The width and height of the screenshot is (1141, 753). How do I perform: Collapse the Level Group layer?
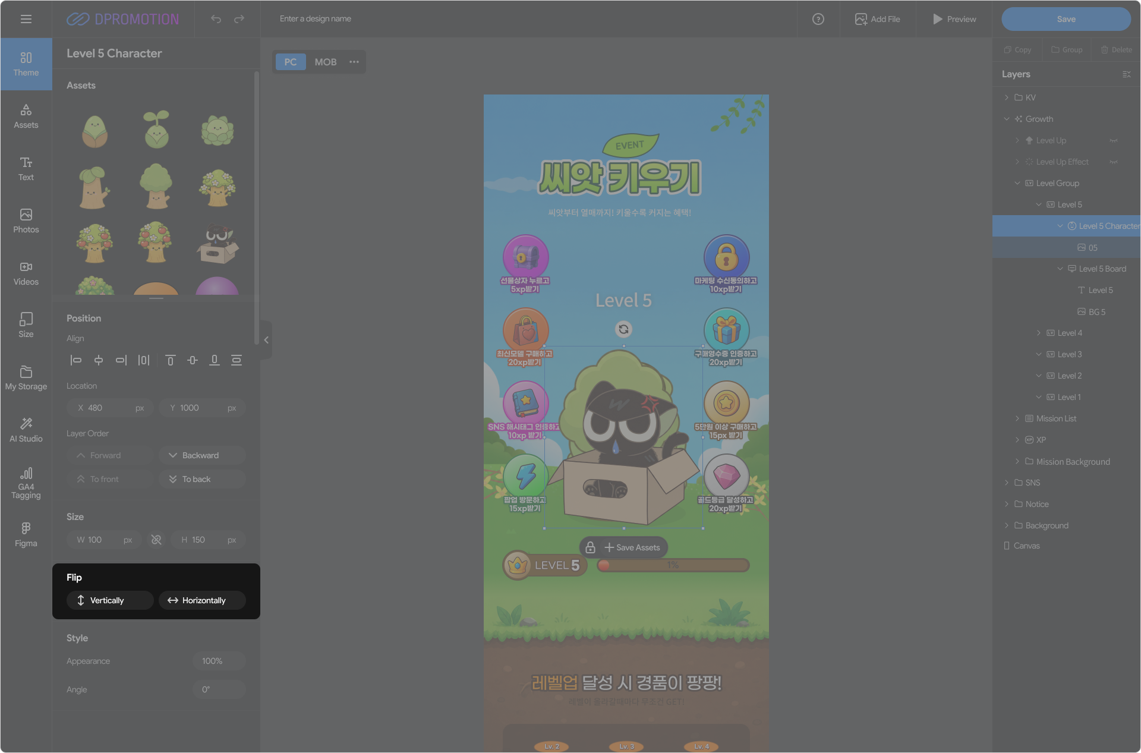pos(1017,183)
